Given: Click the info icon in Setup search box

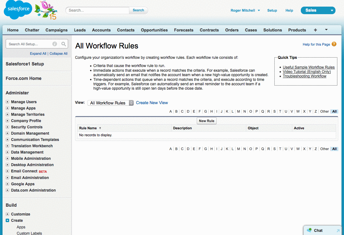Looking at the screenshot, I should pyautogui.click(x=55, y=44).
